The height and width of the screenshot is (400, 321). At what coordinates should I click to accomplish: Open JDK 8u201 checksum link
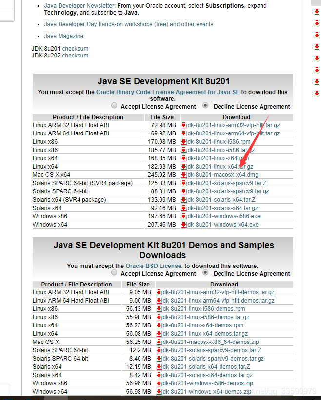pyautogui.click(x=75, y=48)
